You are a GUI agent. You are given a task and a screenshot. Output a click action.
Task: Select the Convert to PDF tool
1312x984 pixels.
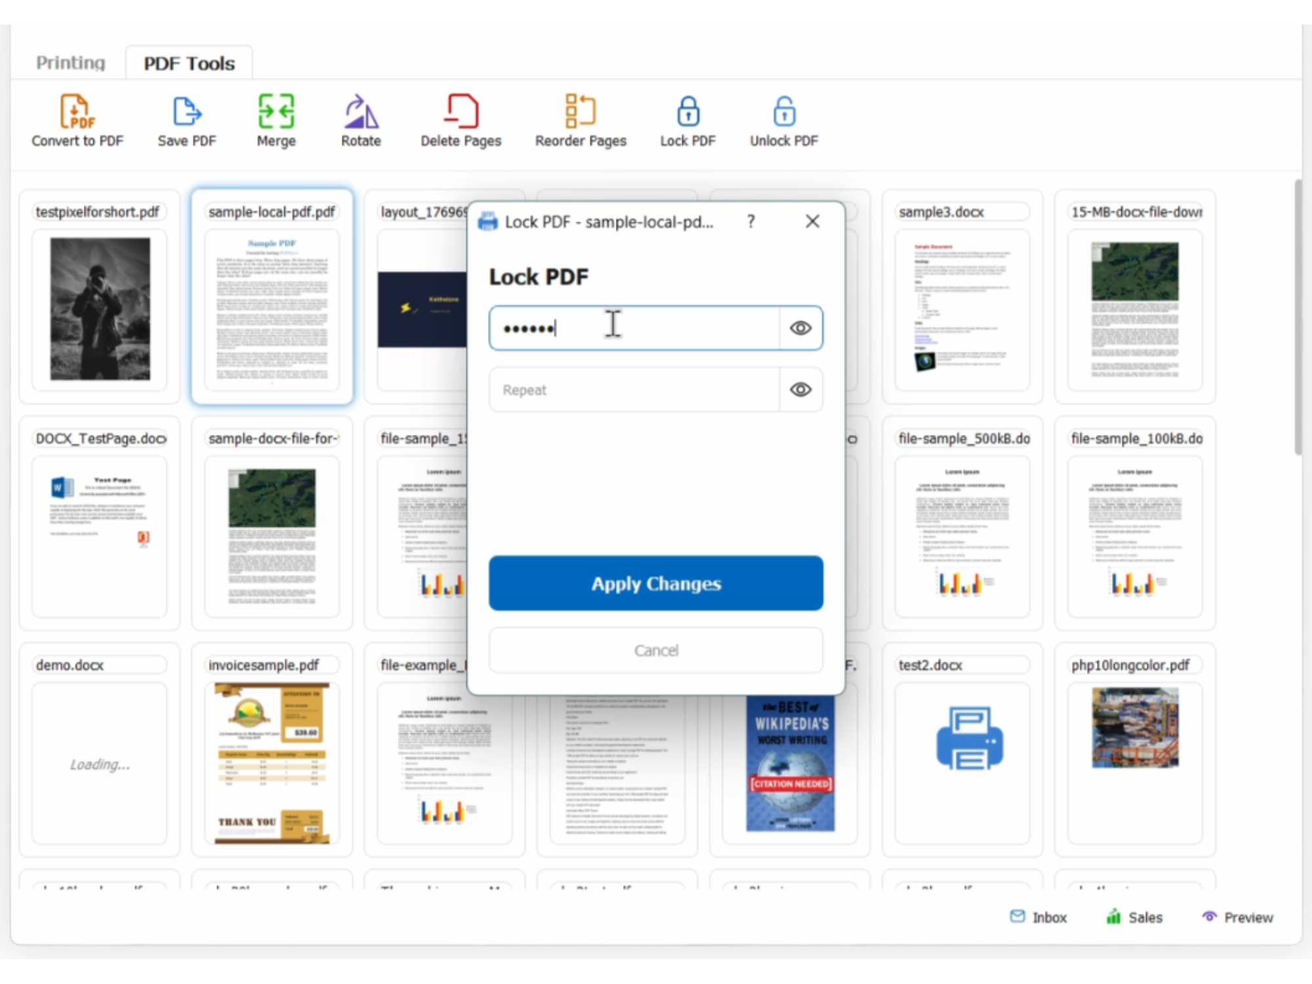[x=77, y=120]
